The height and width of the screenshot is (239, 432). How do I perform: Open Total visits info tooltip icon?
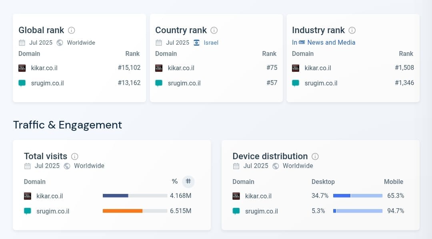coord(75,156)
